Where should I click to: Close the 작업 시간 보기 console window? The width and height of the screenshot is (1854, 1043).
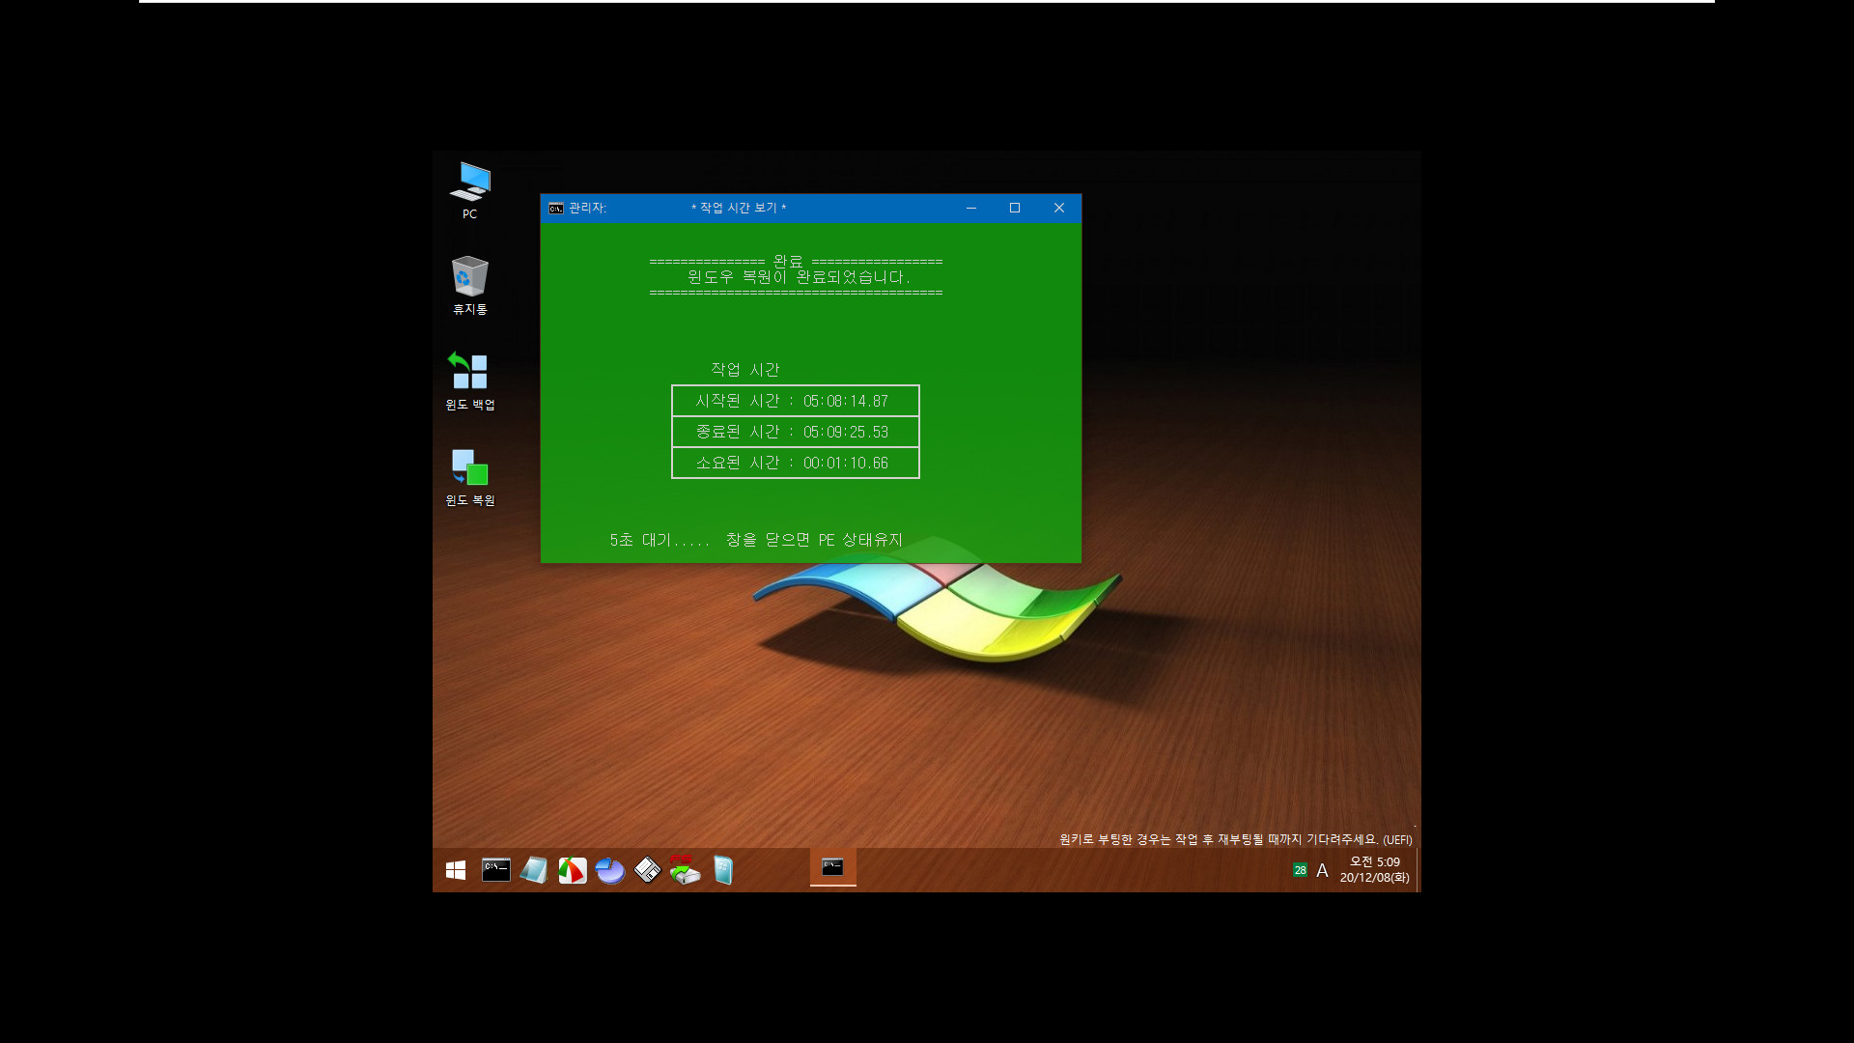[x=1059, y=208]
